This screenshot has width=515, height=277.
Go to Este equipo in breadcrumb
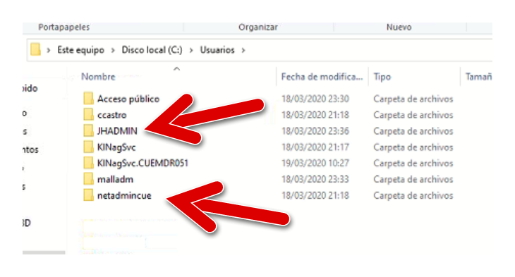pos(81,50)
